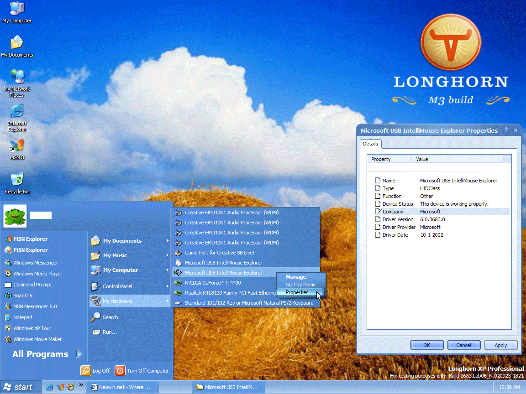The width and height of the screenshot is (526, 394).
Task: Switch to the Details tab
Action: tap(370, 144)
